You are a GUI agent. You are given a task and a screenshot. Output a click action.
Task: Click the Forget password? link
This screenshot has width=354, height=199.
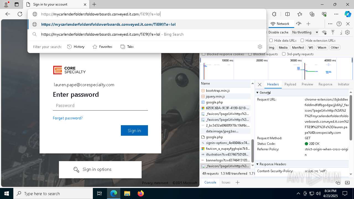pyautogui.click(x=68, y=118)
